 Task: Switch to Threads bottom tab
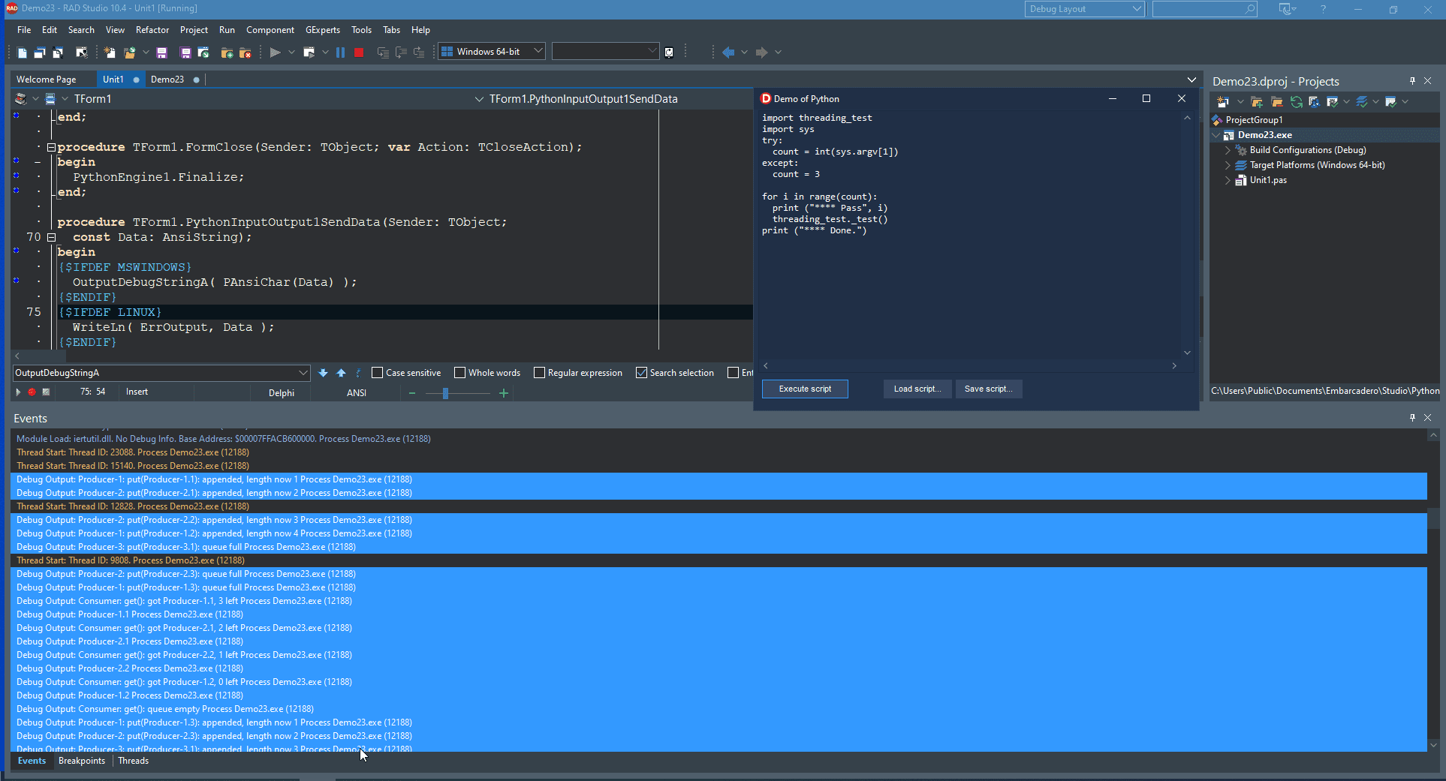pyautogui.click(x=134, y=761)
